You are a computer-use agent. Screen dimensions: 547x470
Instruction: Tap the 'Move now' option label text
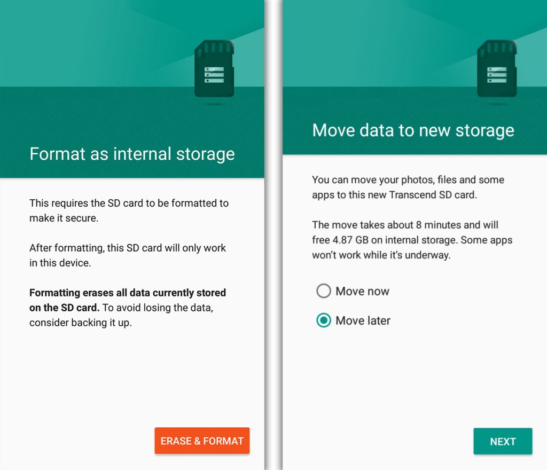click(x=362, y=291)
